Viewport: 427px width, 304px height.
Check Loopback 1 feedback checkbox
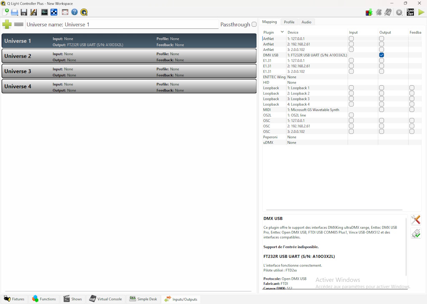click(x=412, y=88)
